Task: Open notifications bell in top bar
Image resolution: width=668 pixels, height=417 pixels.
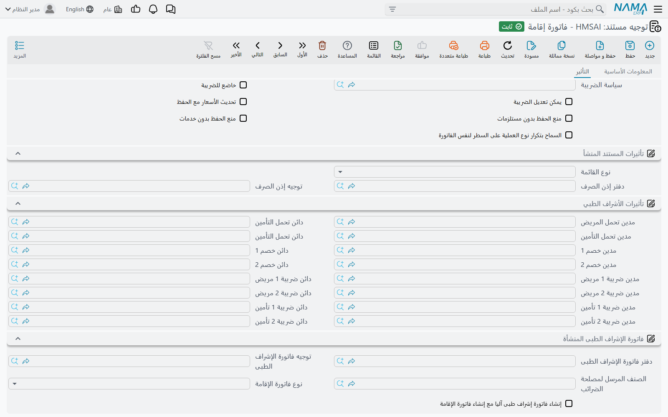Action: click(153, 9)
